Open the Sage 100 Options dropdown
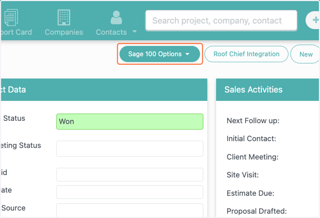 click(x=160, y=54)
